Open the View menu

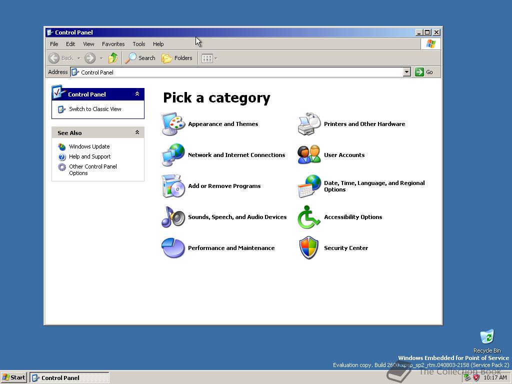point(88,44)
